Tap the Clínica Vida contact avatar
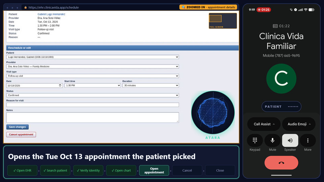 [281, 78]
